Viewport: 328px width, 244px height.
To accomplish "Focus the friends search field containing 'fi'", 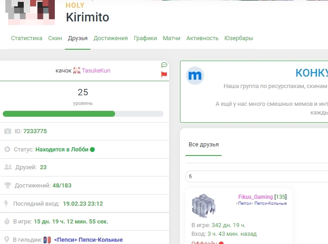I will tap(256, 177).
